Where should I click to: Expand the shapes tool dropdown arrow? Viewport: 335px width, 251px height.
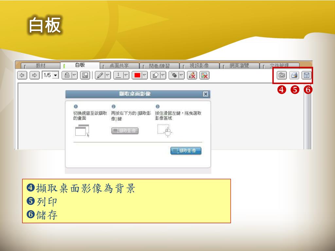(x=163, y=75)
